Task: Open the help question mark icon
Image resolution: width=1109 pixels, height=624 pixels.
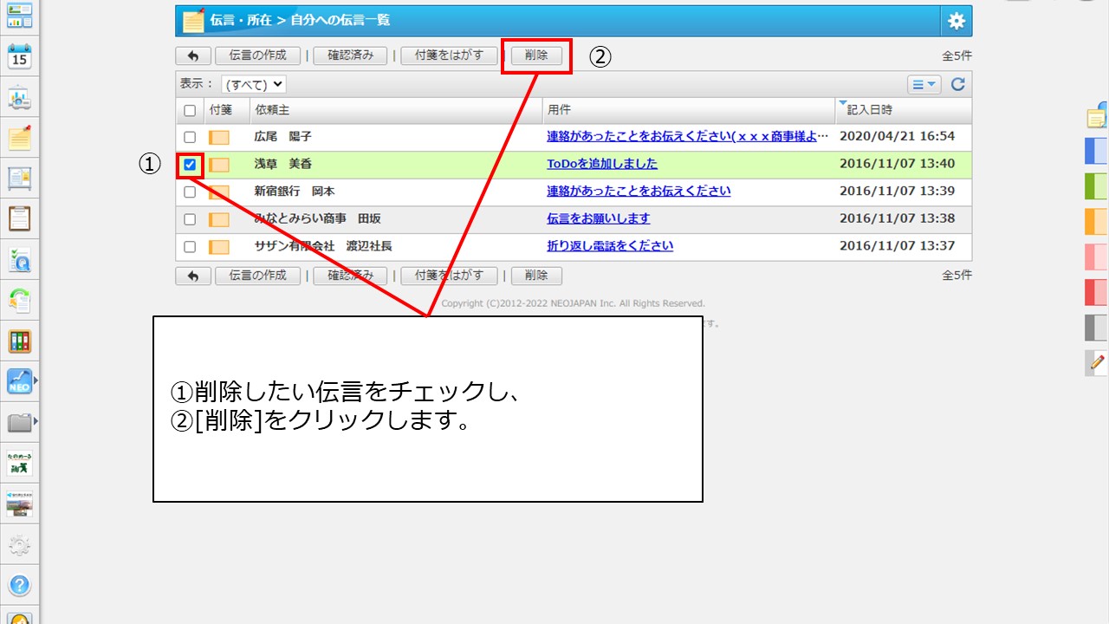Action: coord(19,585)
